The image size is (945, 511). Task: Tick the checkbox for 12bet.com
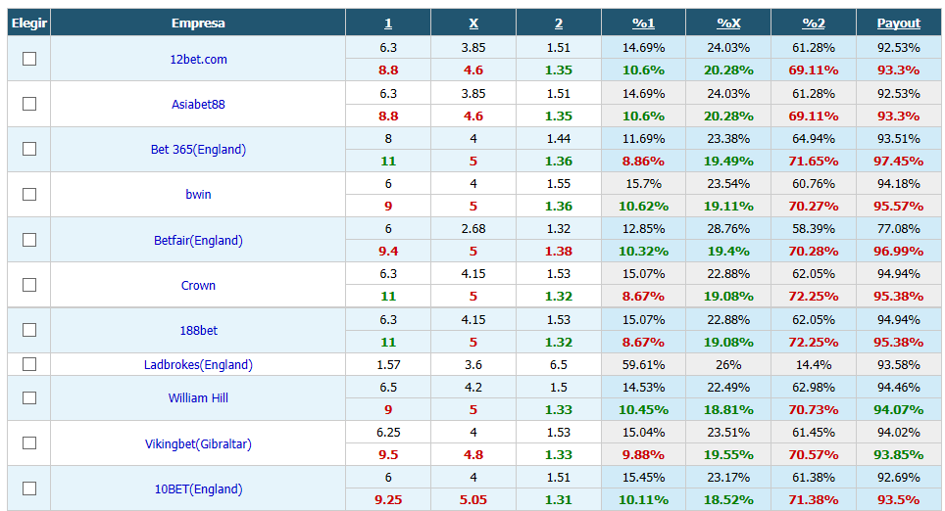(29, 59)
